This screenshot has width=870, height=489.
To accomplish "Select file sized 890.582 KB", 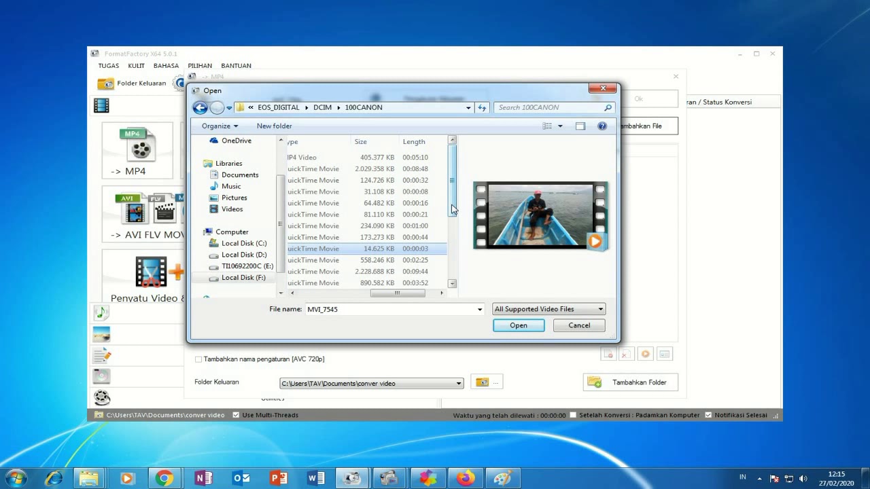I will tap(366, 283).
